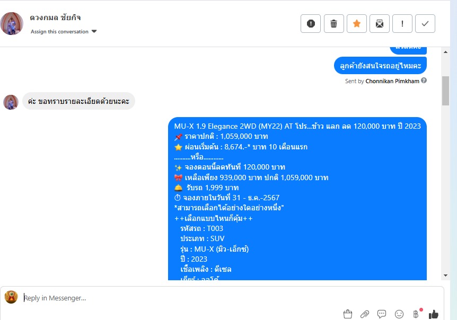Click the customer avatar beside the incoming message
This screenshot has width=457, height=320.
point(11,102)
